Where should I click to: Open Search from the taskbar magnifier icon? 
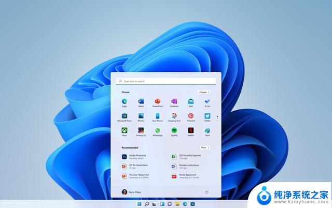click(x=147, y=204)
